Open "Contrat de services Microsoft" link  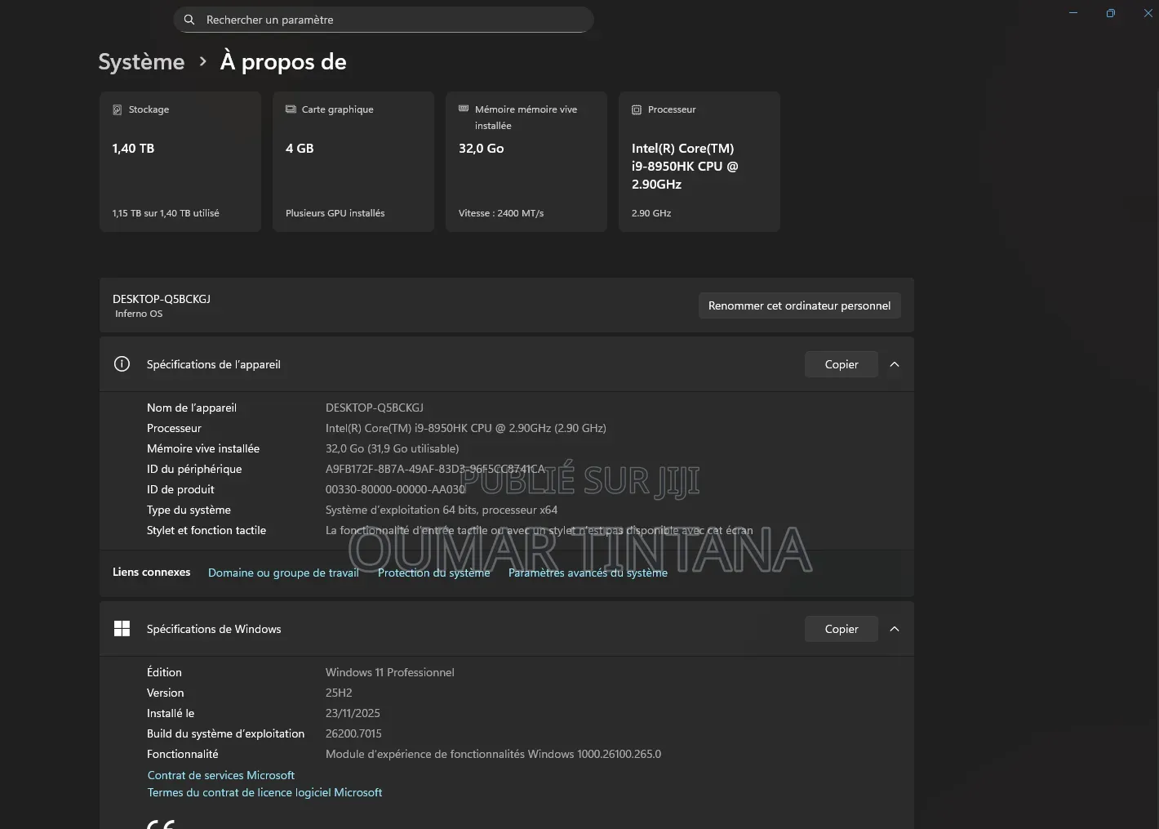click(x=221, y=775)
